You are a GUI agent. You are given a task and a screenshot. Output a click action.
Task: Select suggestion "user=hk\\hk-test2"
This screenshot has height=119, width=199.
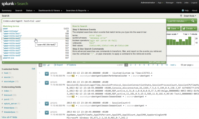pyautogui.click(x=36, y=38)
